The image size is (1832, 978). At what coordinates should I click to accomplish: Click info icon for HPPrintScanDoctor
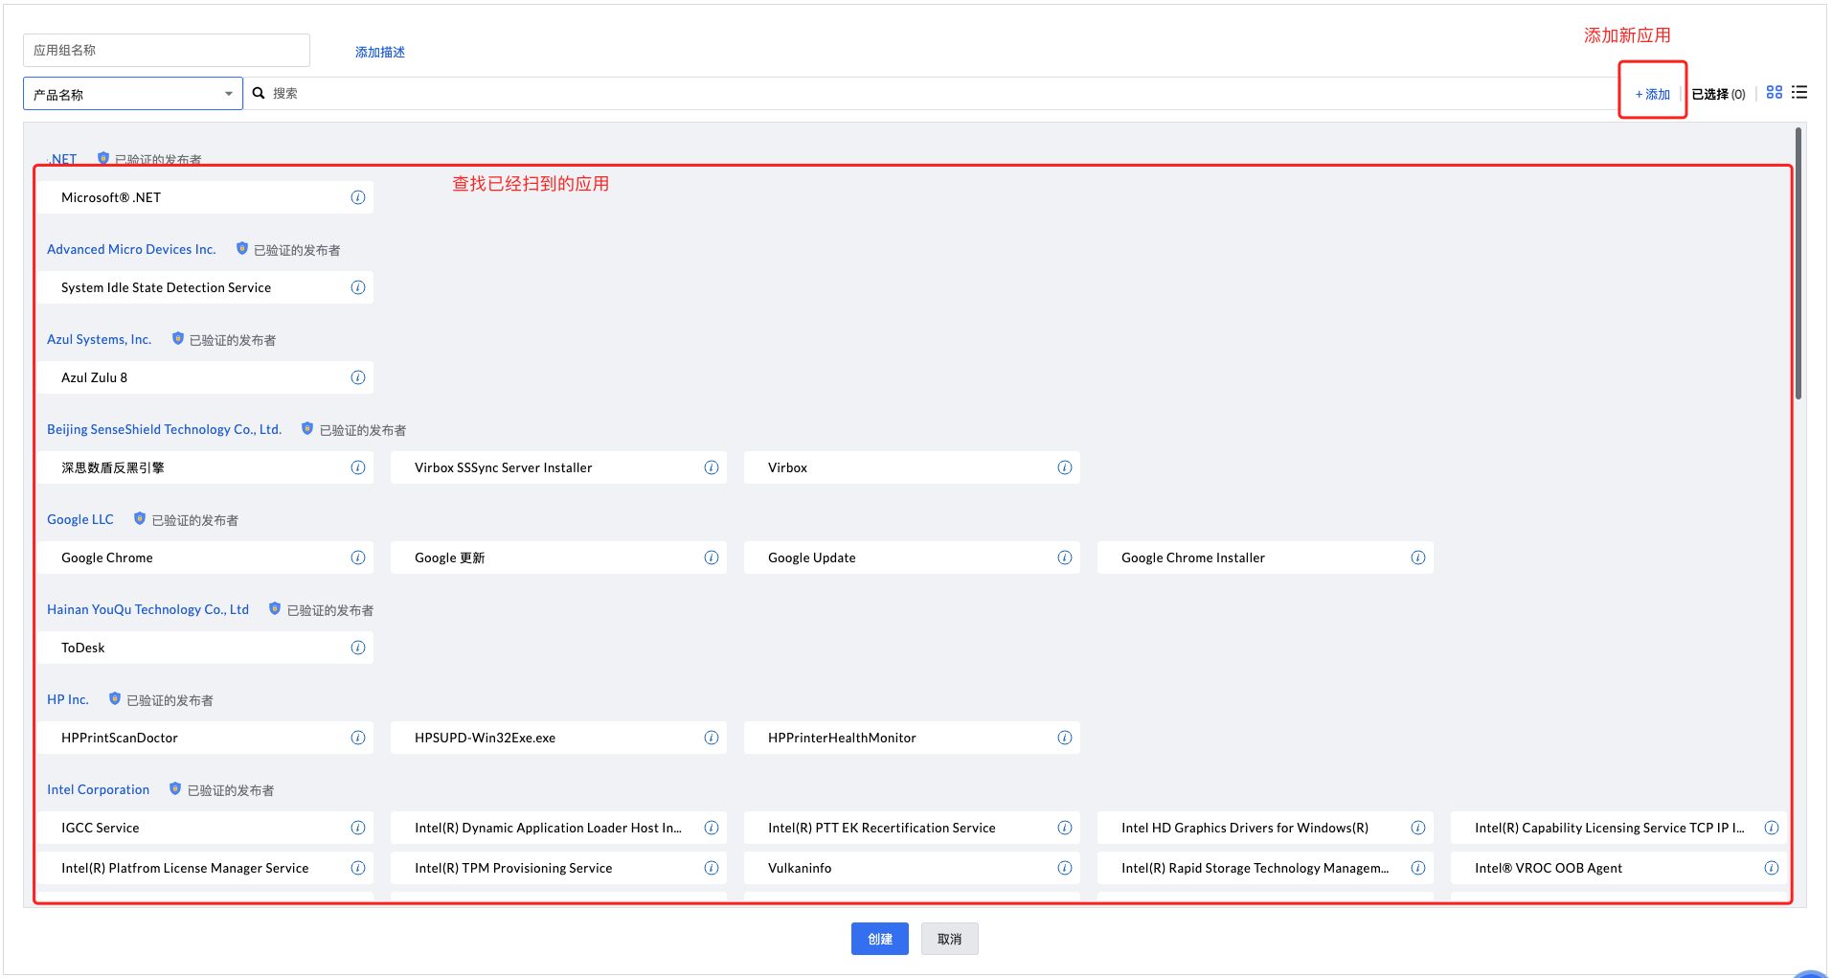click(x=358, y=738)
